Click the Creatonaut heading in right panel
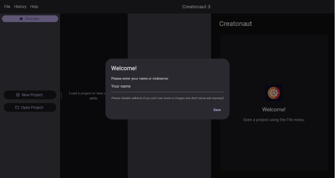The width and height of the screenshot is (335, 178). click(235, 24)
